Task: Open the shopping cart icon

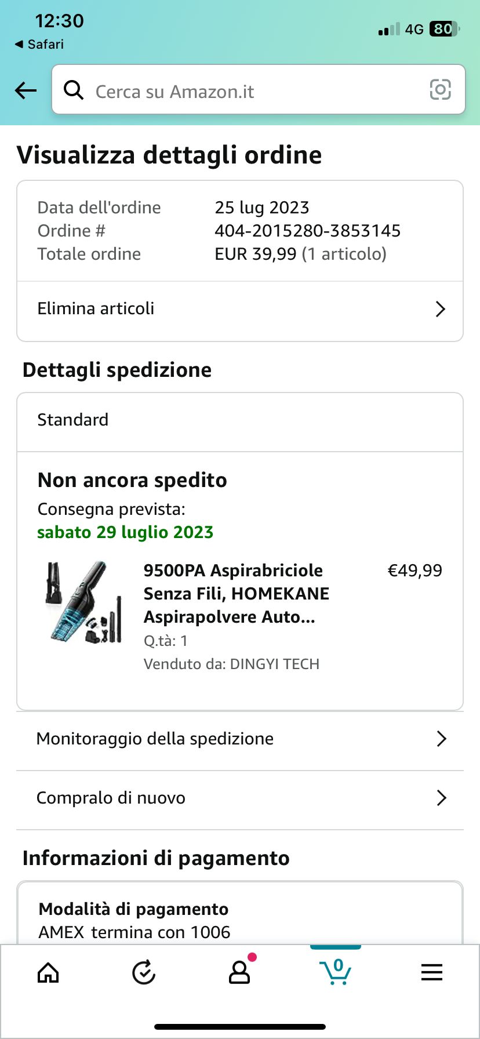Action: coord(336,971)
